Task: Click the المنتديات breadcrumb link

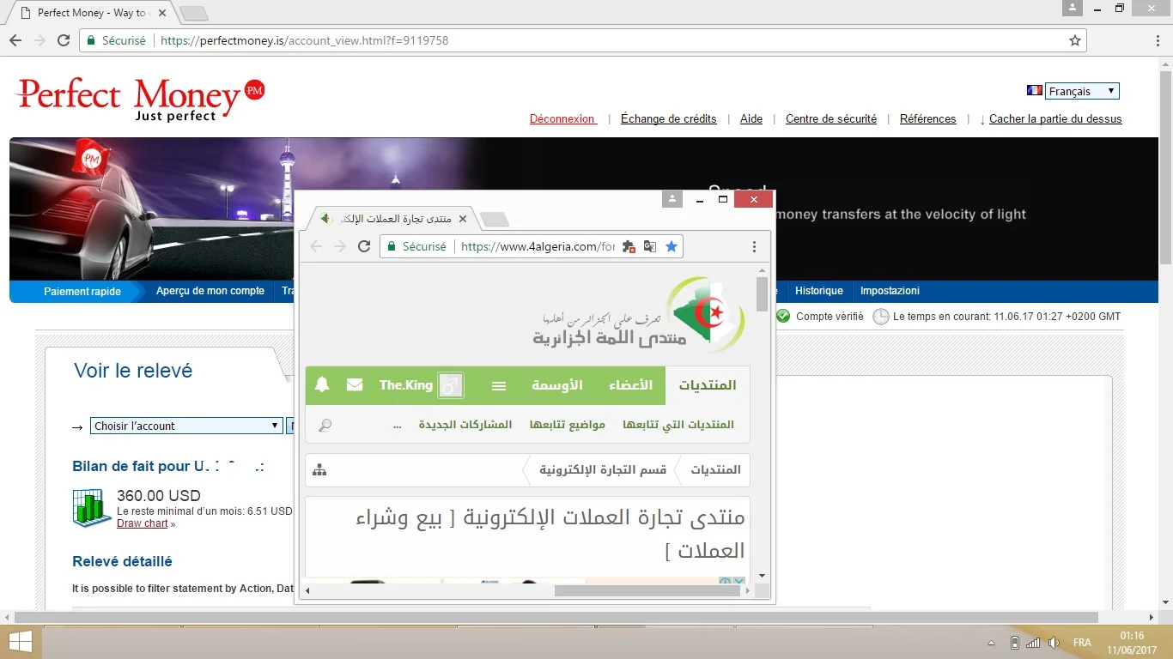Action: pyautogui.click(x=716, y=470)
